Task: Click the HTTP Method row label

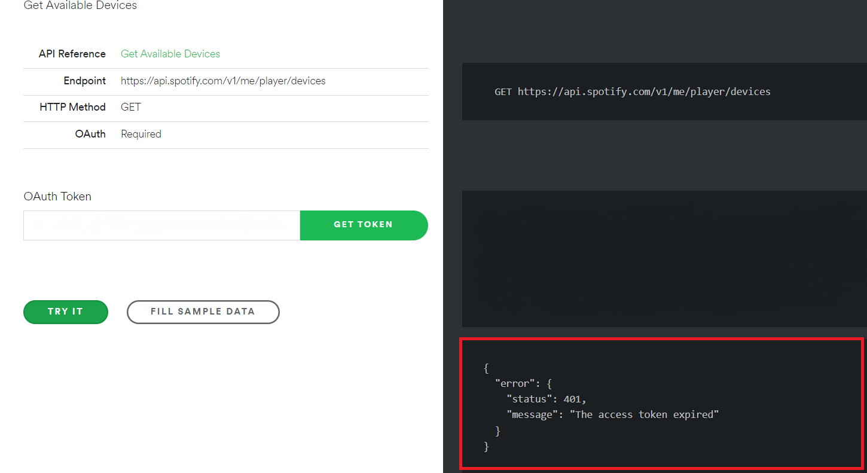Action: coord(72,107)
